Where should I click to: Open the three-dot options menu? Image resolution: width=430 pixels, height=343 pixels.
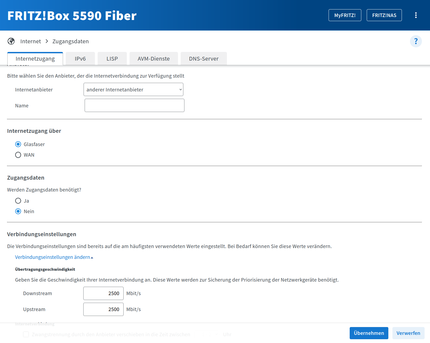(416, 15)
